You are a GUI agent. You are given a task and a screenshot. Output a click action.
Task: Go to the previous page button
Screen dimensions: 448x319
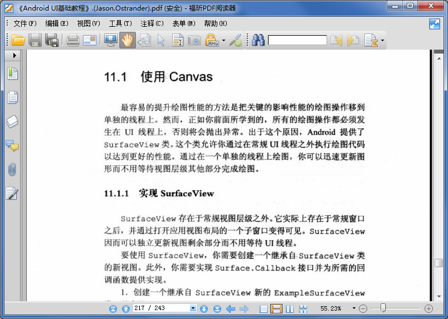click(126, 309)
